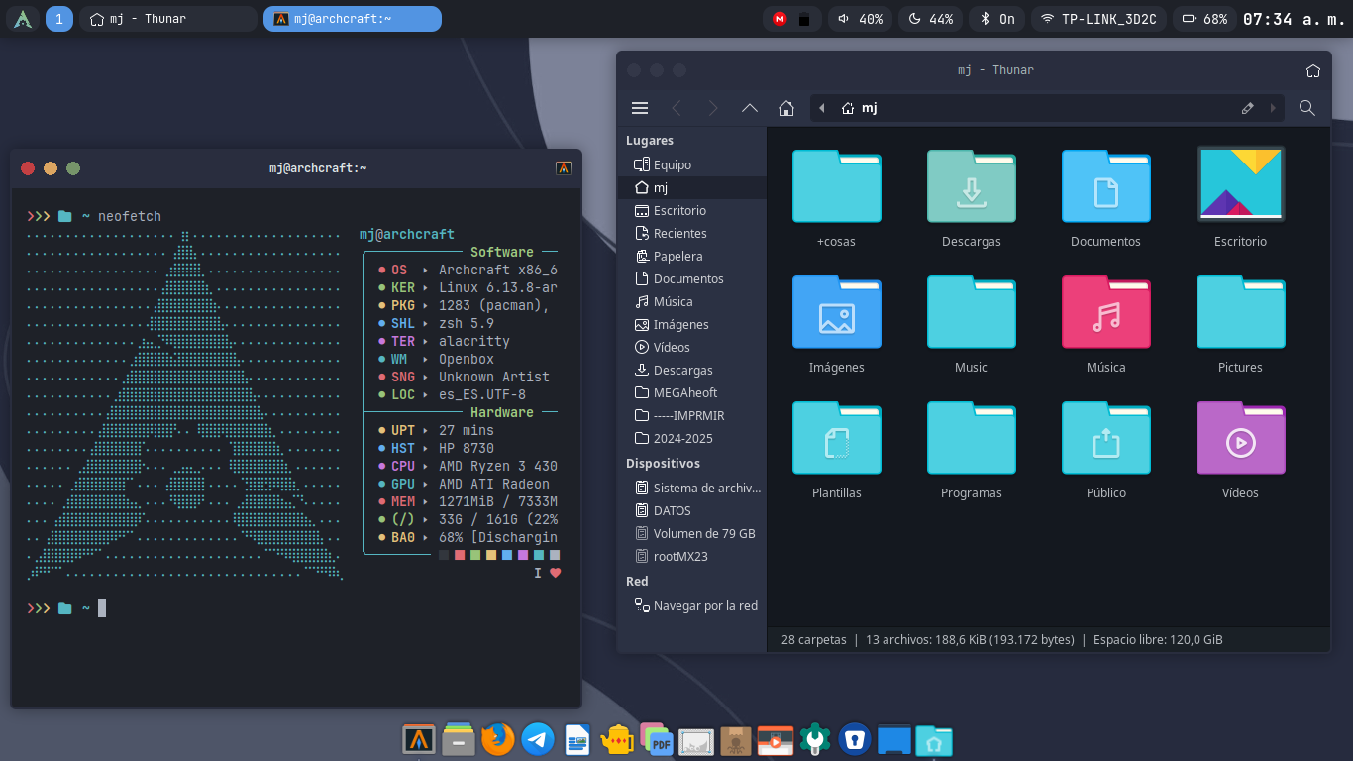Image resolution: width=1353 pixels, height=761 pixels.
Task: Open Volumen de 79 GB device
Action: coord(691,533)
